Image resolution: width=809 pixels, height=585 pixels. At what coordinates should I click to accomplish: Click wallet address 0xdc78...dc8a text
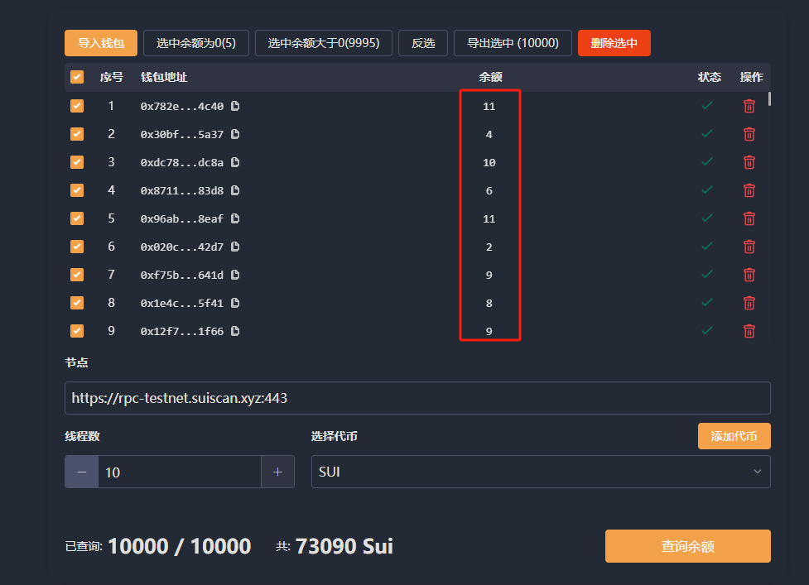[182, 162]
